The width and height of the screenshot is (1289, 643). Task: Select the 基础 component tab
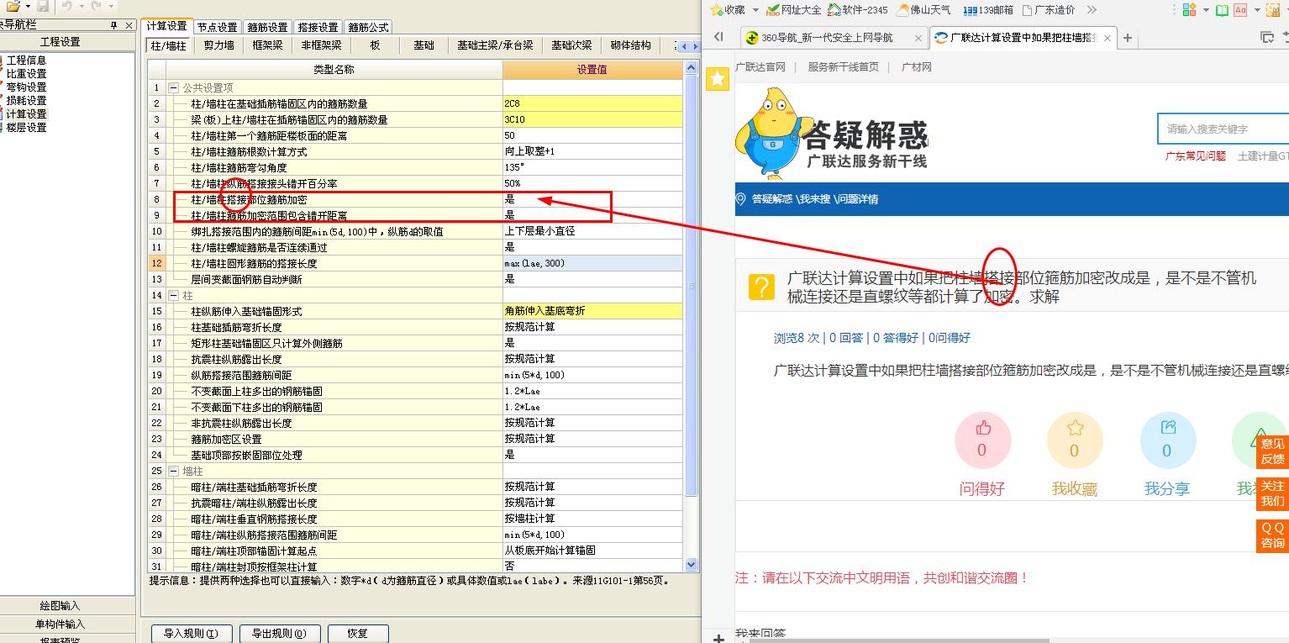(x=424, y=45)
